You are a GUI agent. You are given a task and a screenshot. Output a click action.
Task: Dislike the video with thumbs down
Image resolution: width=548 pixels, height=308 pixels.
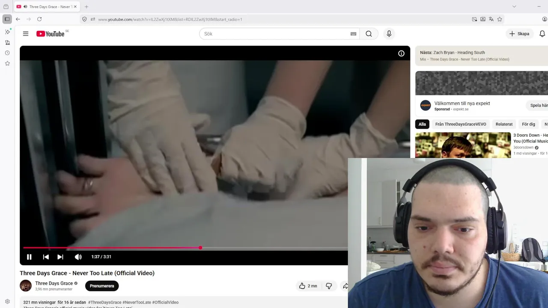coord(329,286)
